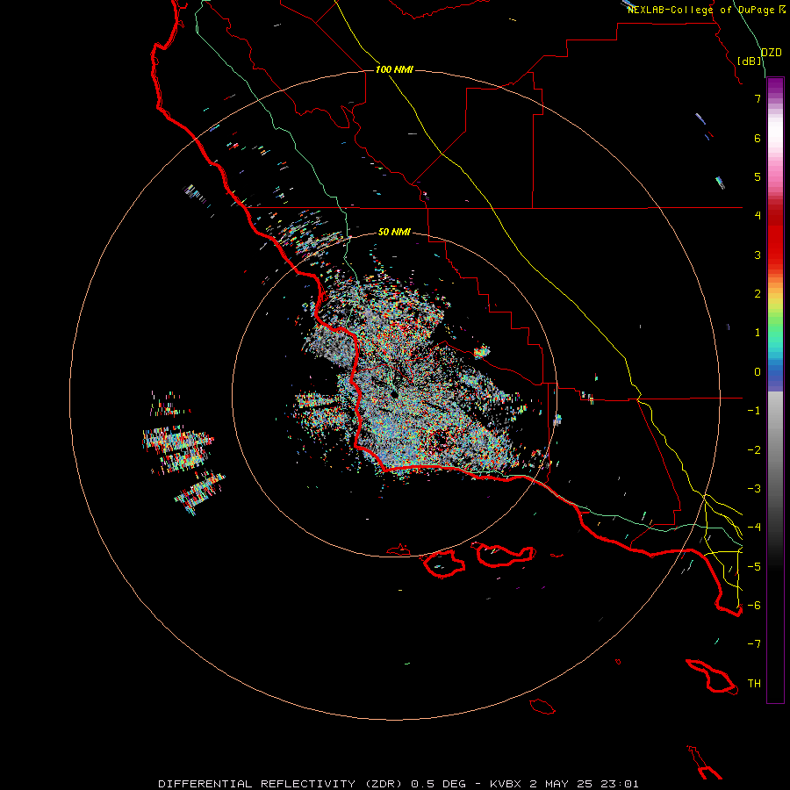Click the color scale value -4
Image resolution: width=790 pixels, height=790 pixels.
click(x=754, y=528)
